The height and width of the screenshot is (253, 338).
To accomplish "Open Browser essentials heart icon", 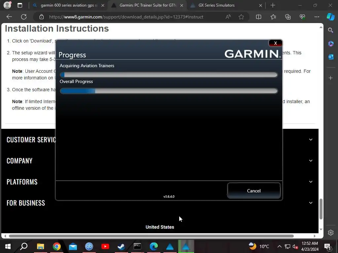I will tap(302, 17).
